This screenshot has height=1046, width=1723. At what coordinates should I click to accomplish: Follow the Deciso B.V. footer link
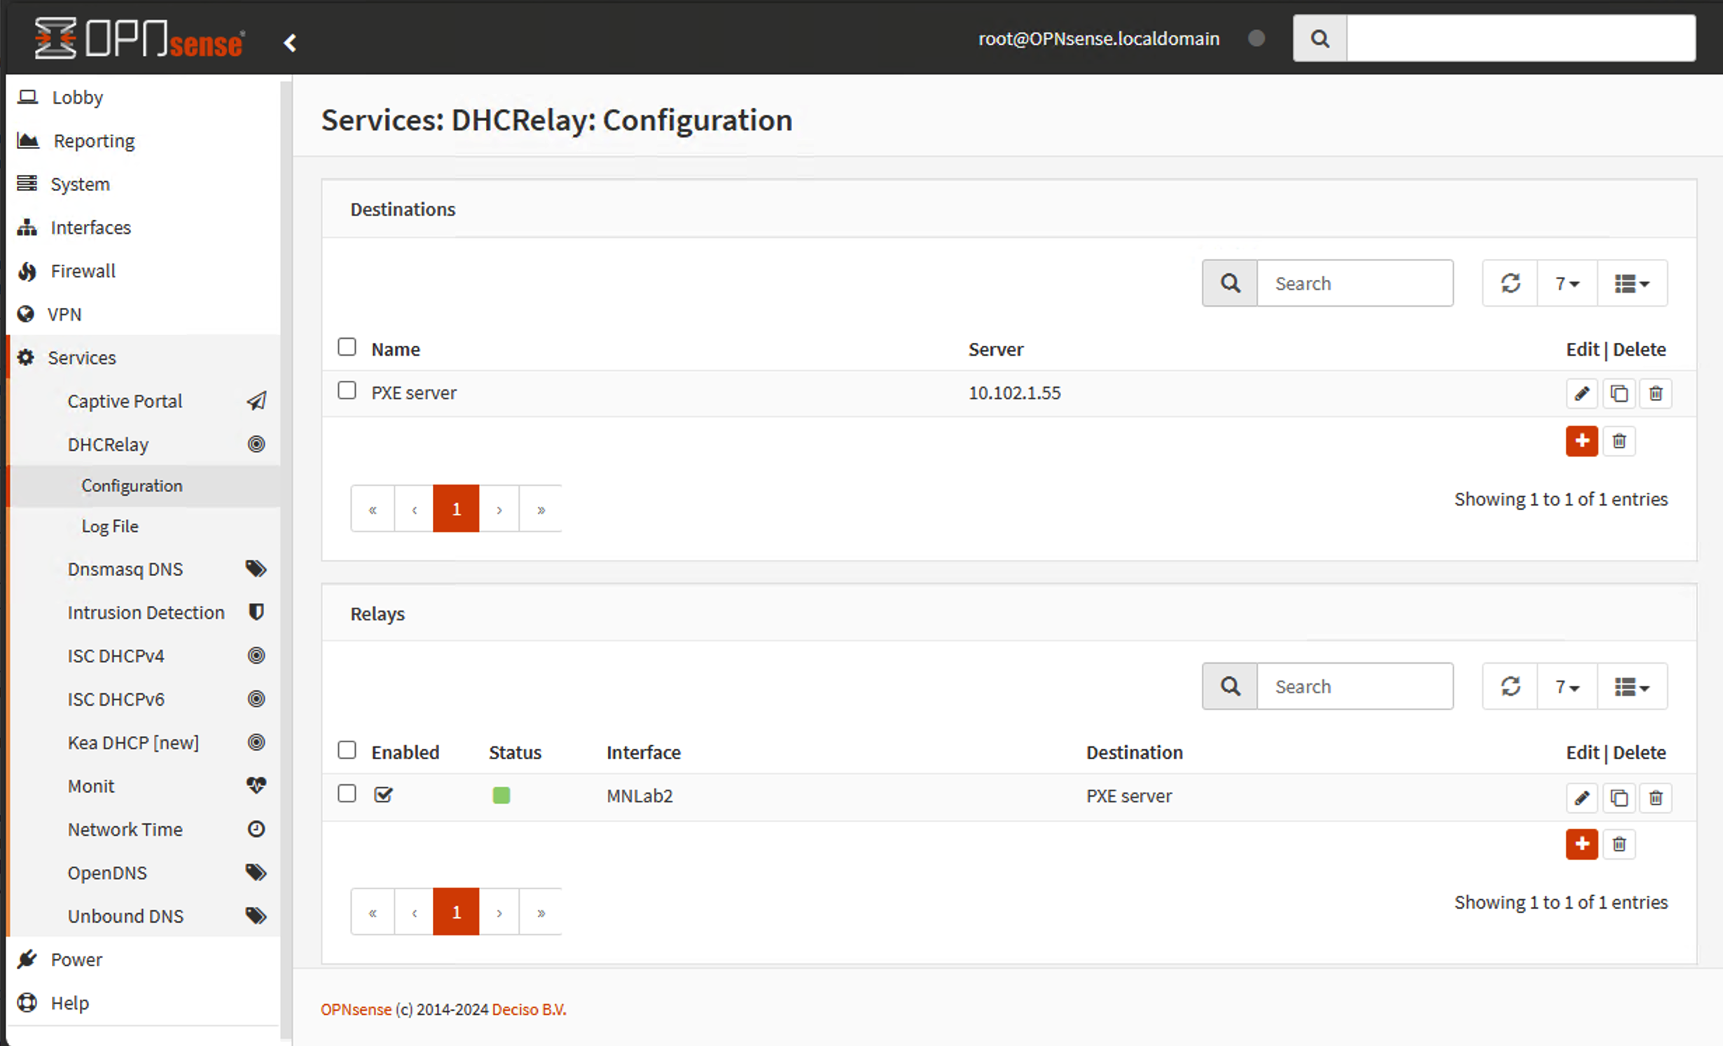point(529,1010)
